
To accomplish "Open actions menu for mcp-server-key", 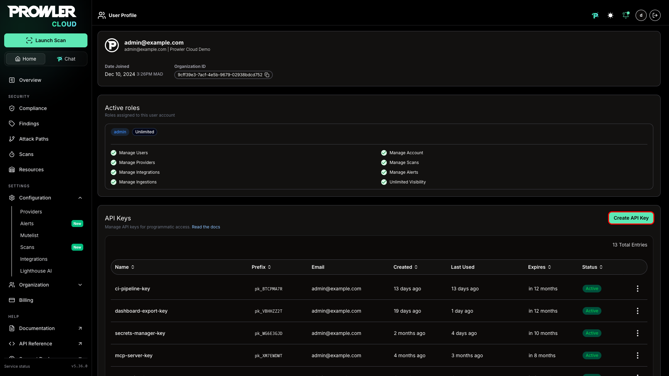I will 638,355.
